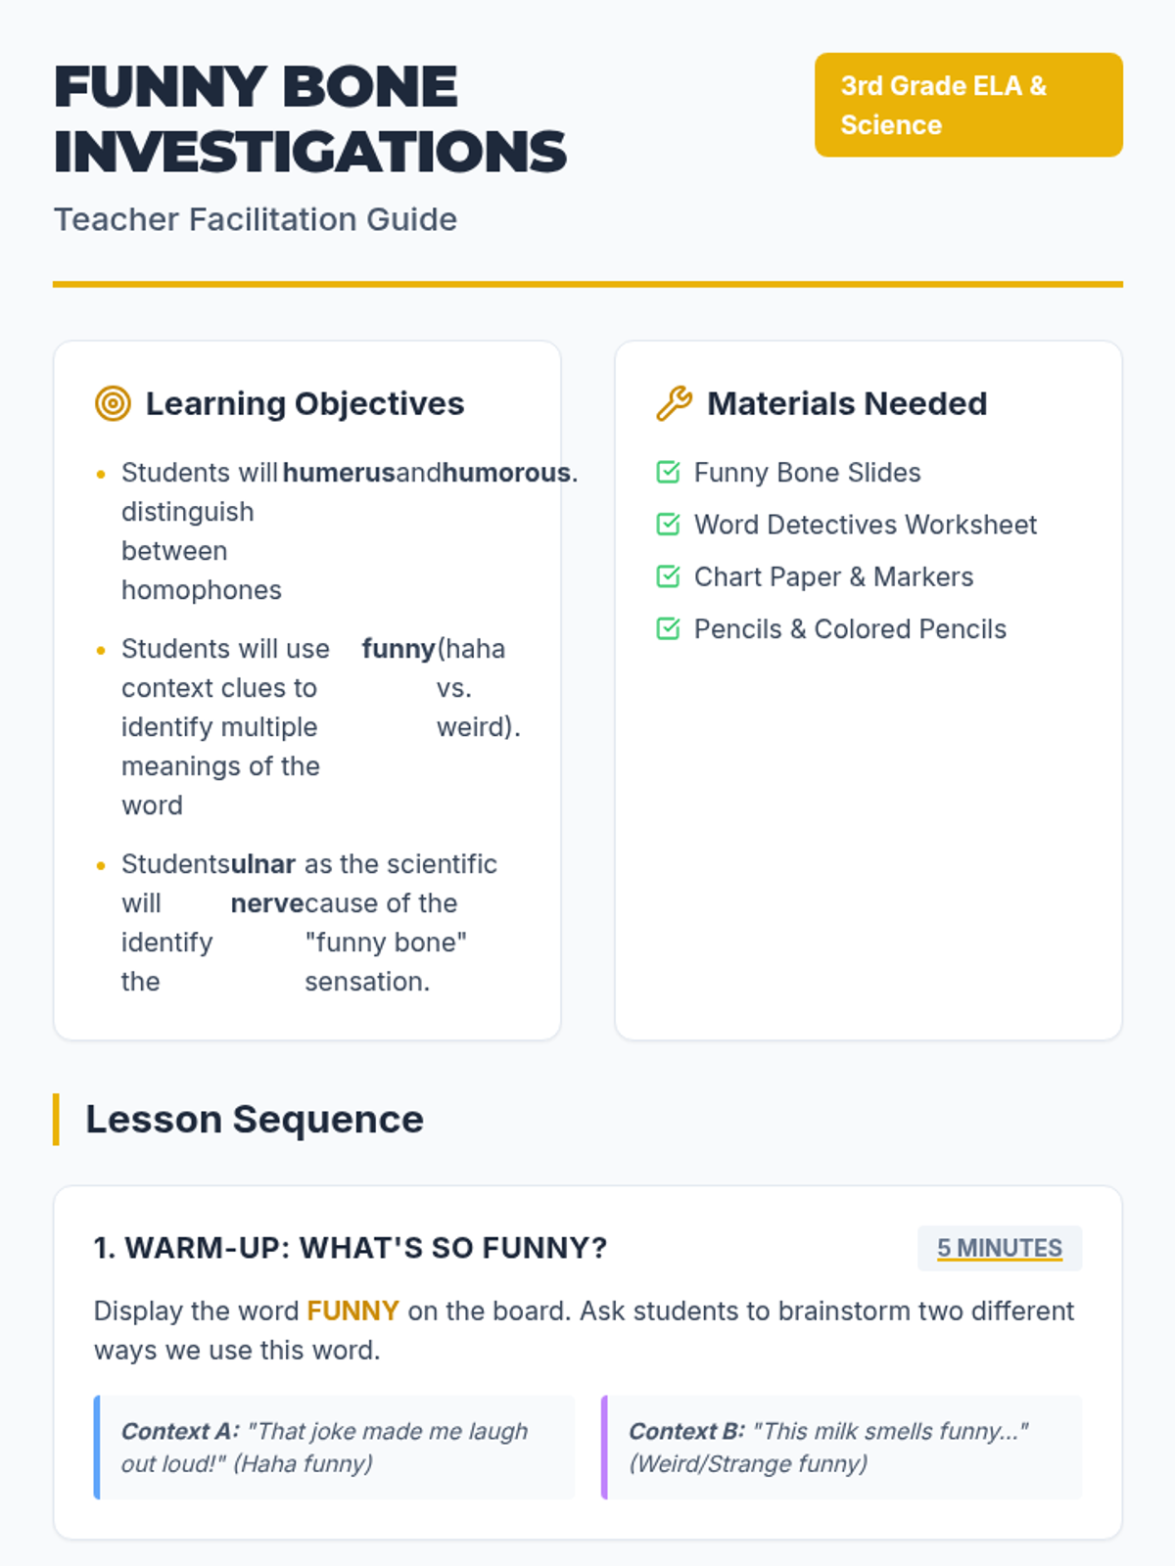Click the Lesson Sequence heading
1175x1566 pixels.
click(x=255, y=1119)
